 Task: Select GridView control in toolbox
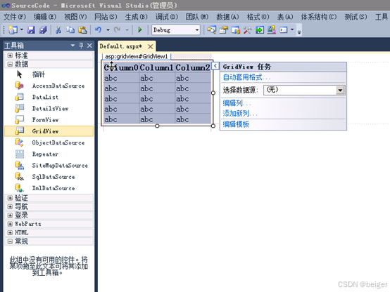49,131
